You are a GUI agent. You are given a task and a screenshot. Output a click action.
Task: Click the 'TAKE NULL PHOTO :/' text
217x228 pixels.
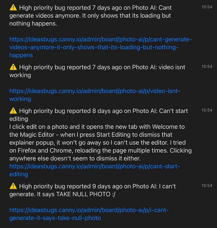coord(86,194)
